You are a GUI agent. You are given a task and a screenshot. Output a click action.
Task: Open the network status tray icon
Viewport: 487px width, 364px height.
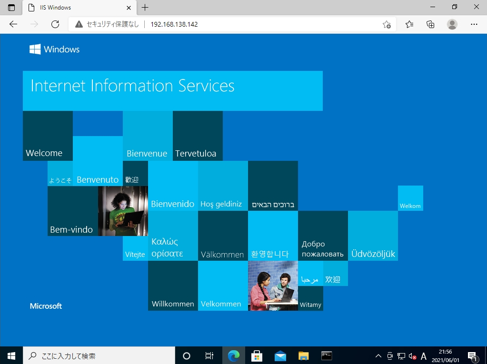(x=401, y=355)
